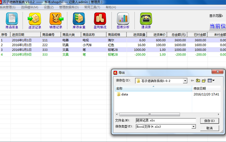The image size is (226, 142).
Task: Open the 管理数据库(D) menu
Action: coord(69,7)
